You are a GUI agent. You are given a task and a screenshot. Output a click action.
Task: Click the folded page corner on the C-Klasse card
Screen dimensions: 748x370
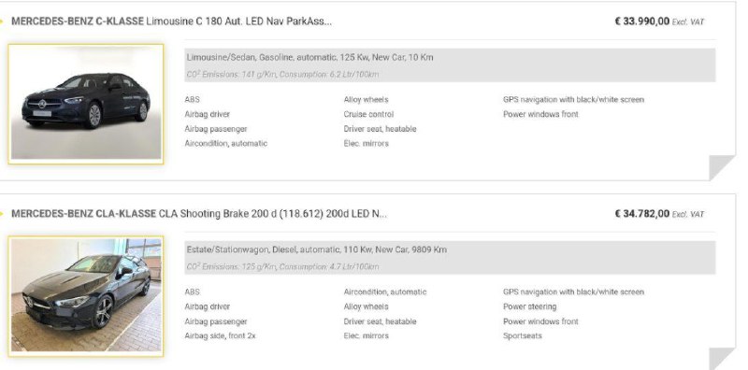722,168
